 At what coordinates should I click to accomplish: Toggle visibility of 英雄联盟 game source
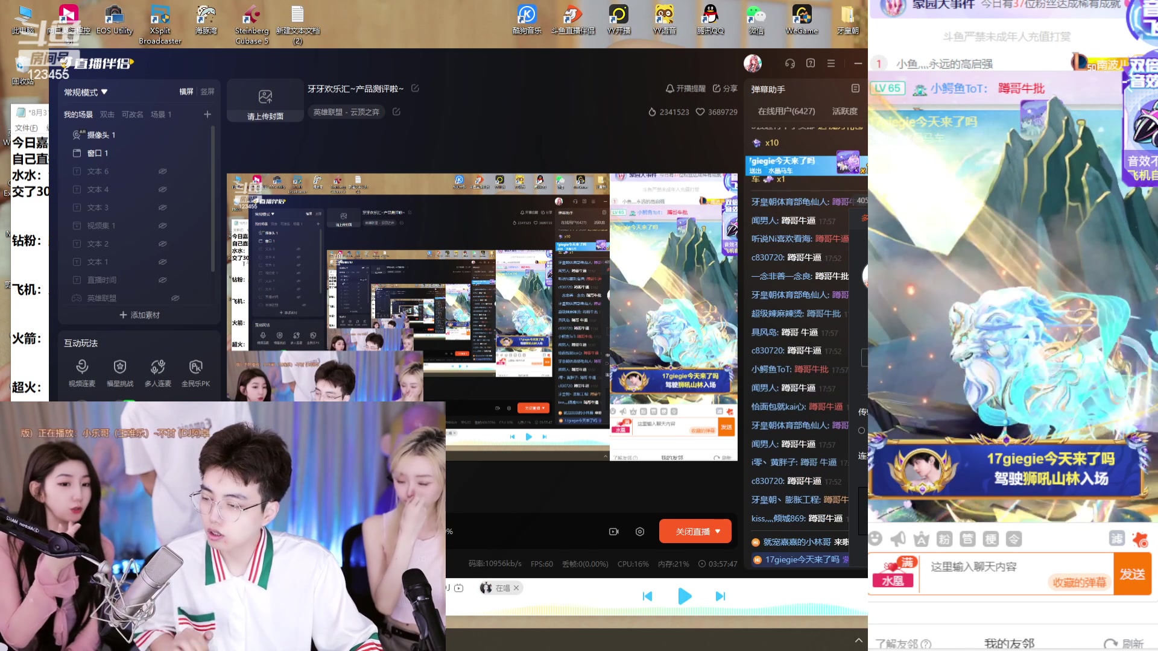(x=175, y=298)
